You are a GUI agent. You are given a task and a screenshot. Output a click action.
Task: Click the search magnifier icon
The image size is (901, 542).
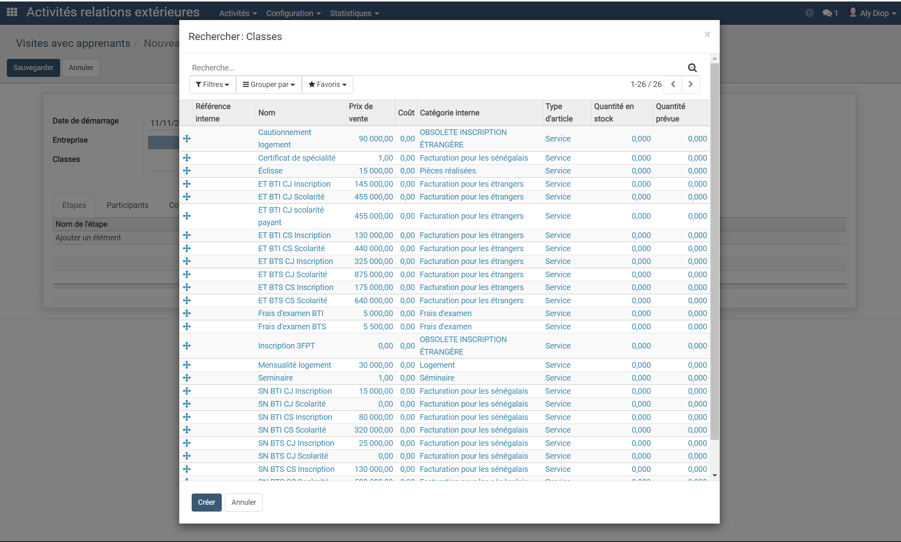(x=692, y=68)
